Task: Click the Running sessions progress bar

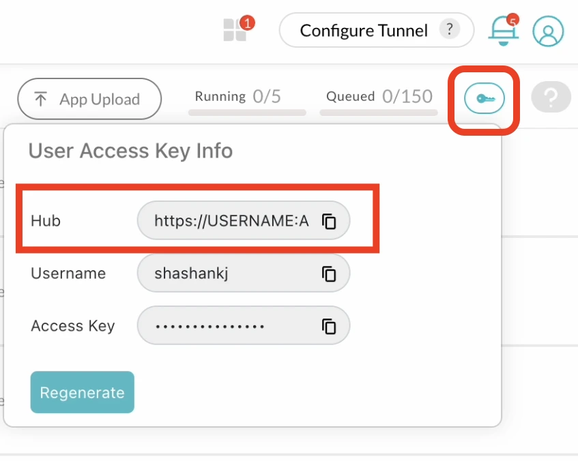Action: click(247, 112)
